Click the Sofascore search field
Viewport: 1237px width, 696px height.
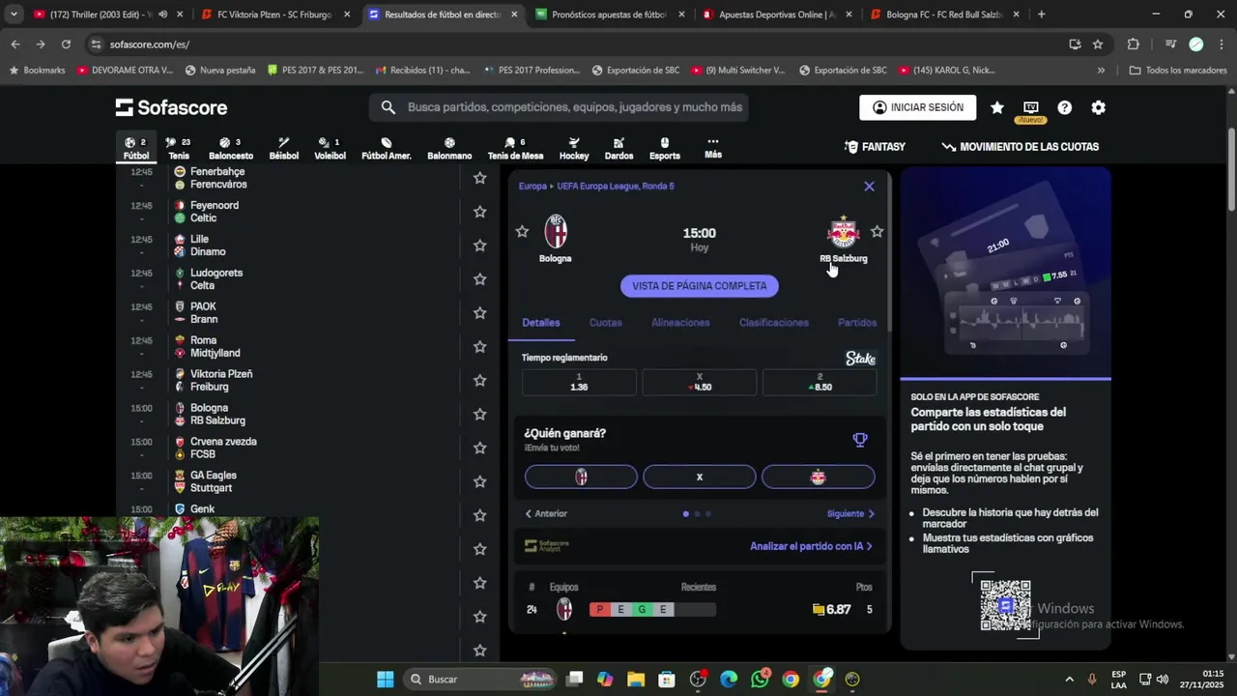point(559,107)
